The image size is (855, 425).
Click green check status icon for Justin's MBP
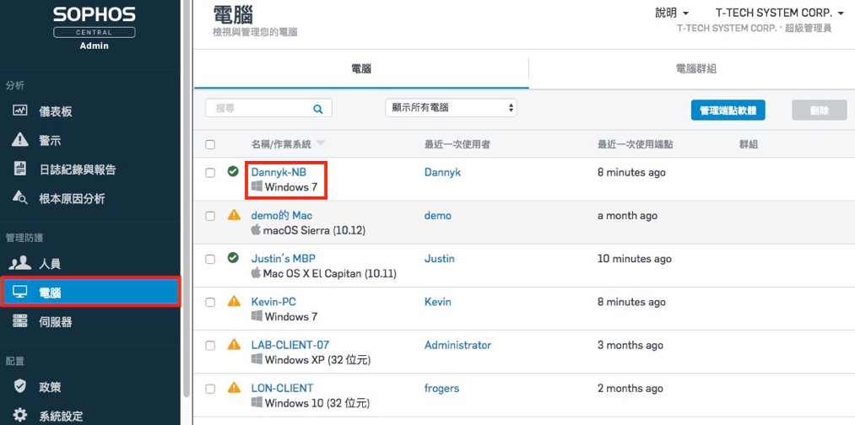coord(234,258)
